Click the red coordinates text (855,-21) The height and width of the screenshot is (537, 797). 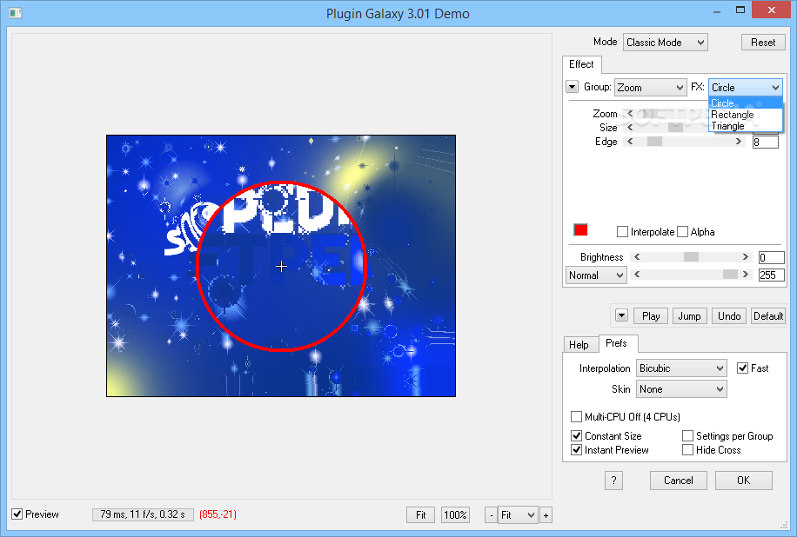coord(218,514)
